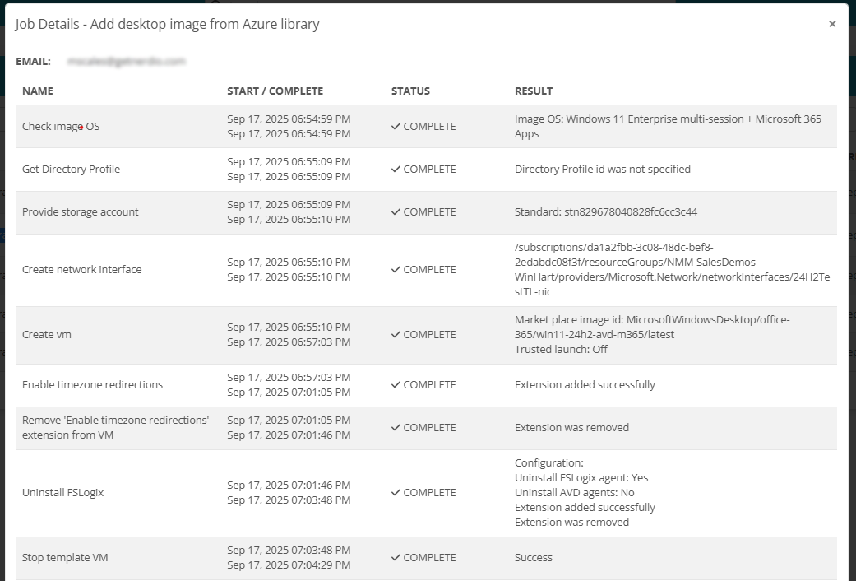Screen dimensions: 856x581
Task: Close the Job Details dialog
Action: point(832,24)
